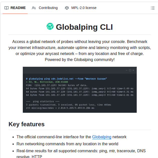
Task: Click the Contributing people icon
Action: pyautogui.click(x=34, y=8)
